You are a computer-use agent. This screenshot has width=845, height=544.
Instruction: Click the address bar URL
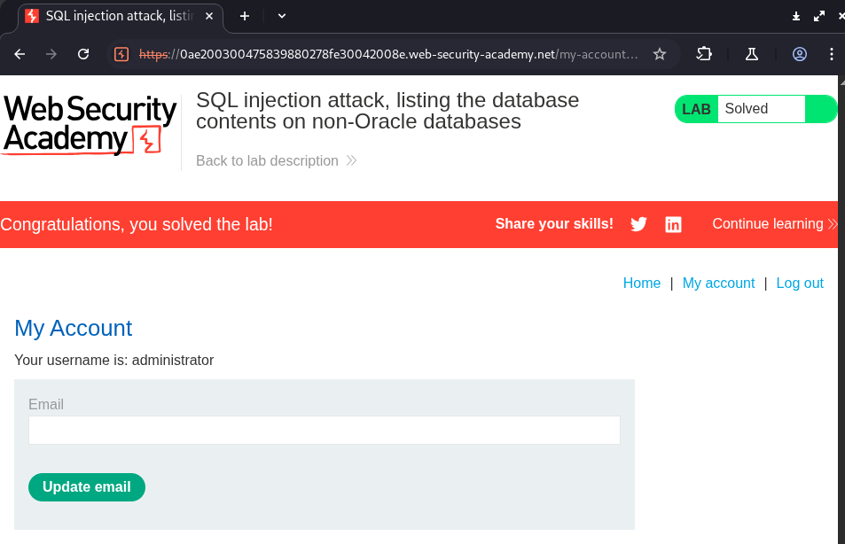click(x=388, y=54)
